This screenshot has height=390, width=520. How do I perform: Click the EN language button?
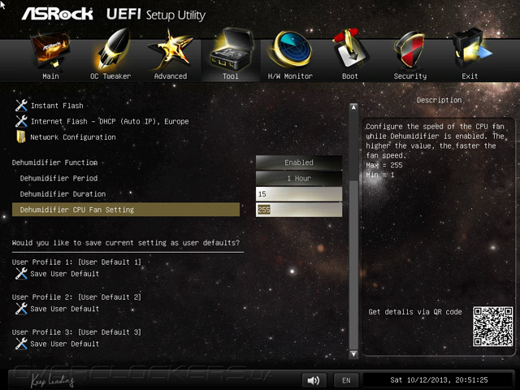pyautogui.click(x=346, y=380)
